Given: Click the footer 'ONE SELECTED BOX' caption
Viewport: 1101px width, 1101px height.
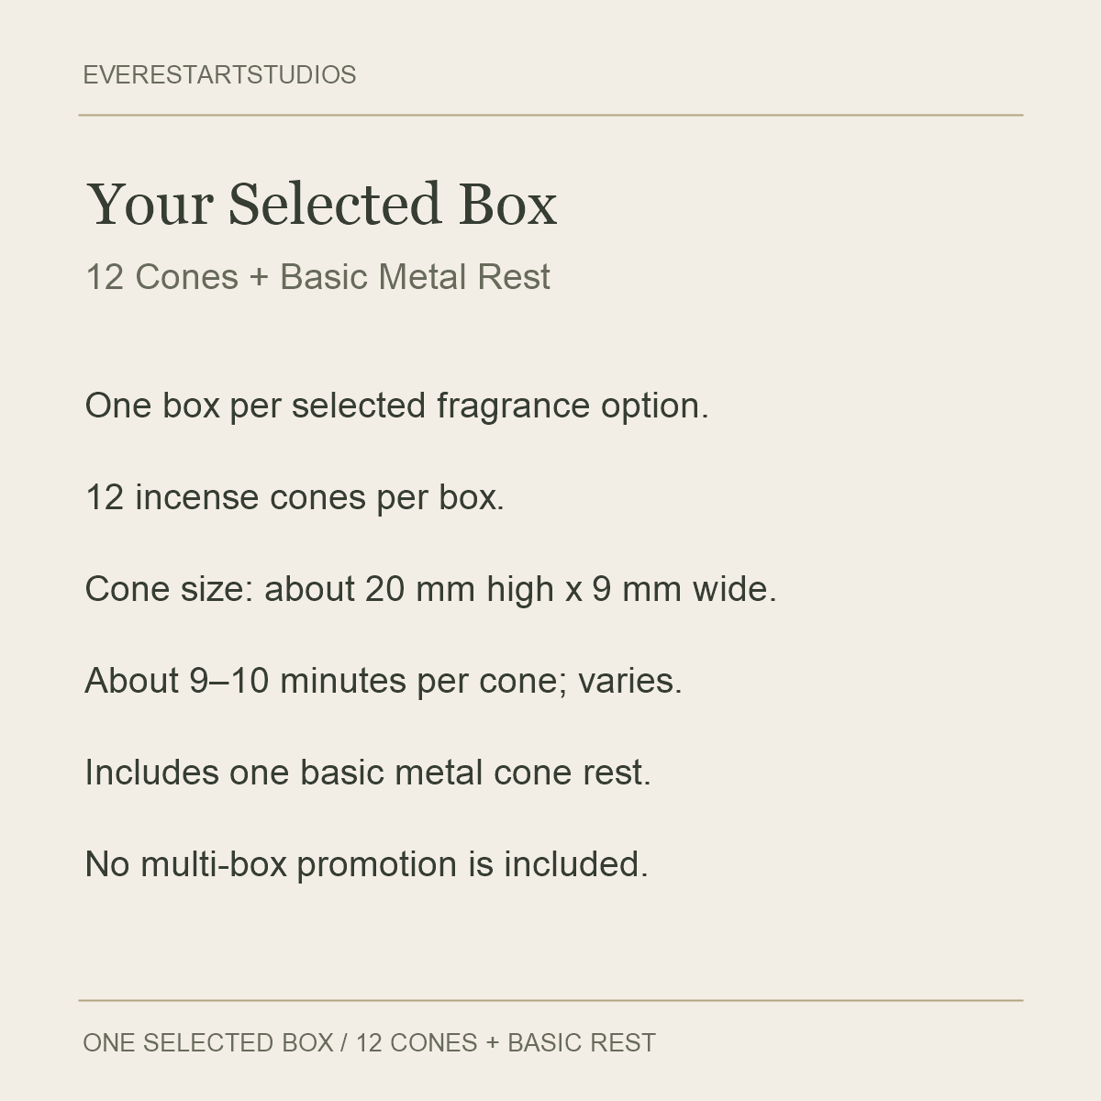Looking at the screenshot, I should coord(208,1043).
